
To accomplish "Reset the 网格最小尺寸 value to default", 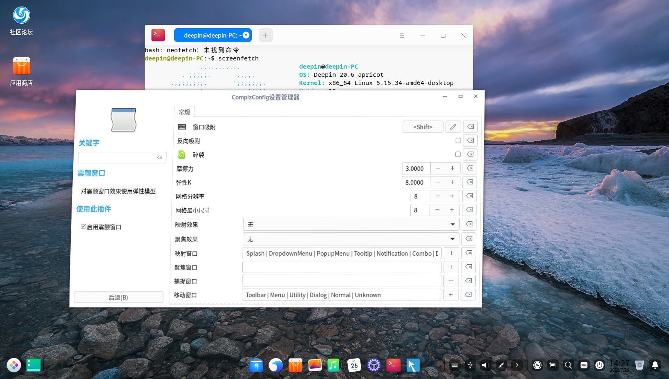I will (469, 210).
